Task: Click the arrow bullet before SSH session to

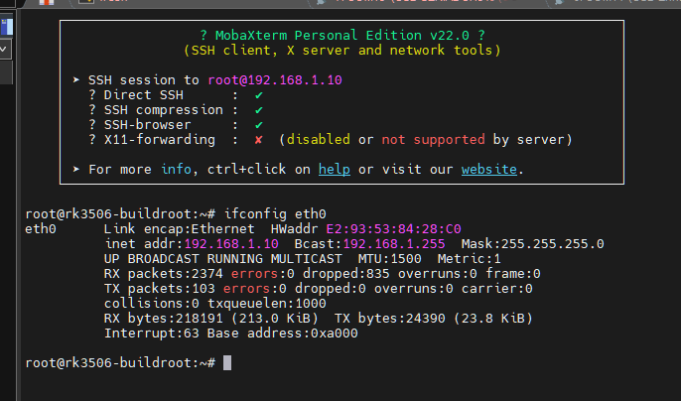Action: [76, 80]
